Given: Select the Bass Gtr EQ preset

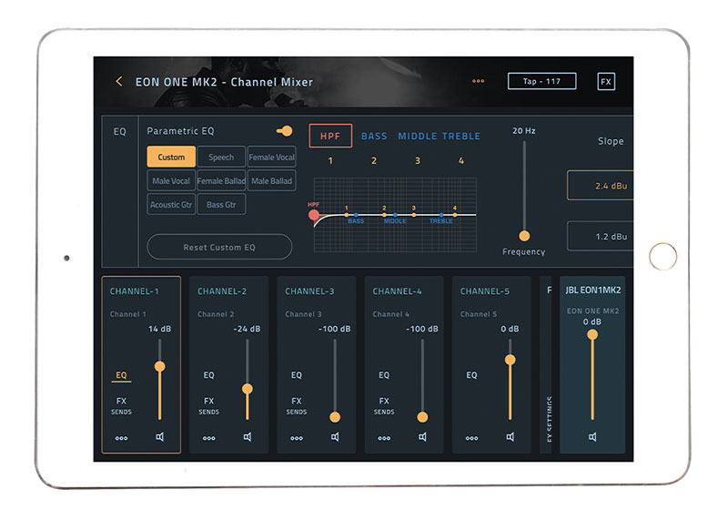Looking at the screenshot, I should 221,204.
